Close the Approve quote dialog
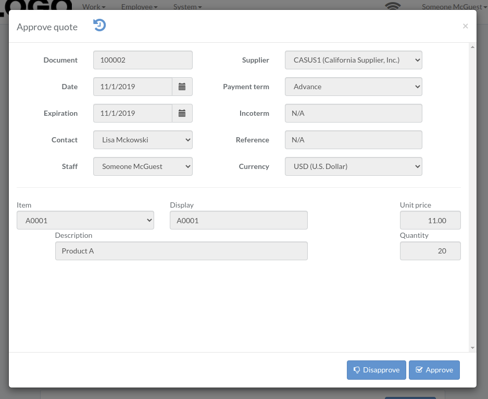The width and height of the screenshot is (488, 399). [x=465, y=26]
